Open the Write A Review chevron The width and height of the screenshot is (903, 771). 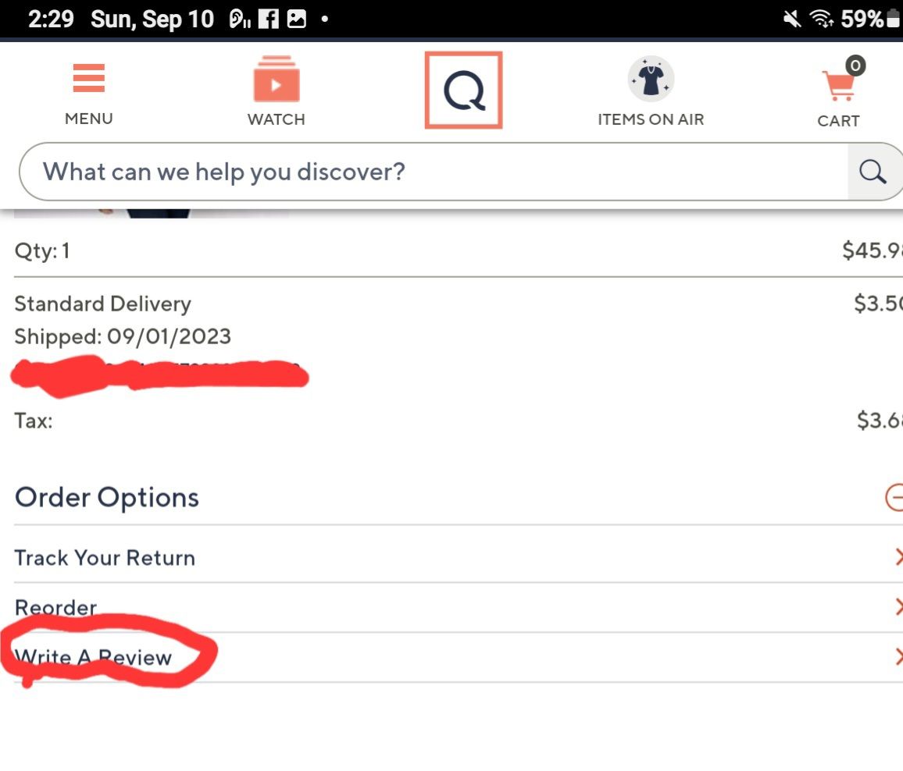898,657
